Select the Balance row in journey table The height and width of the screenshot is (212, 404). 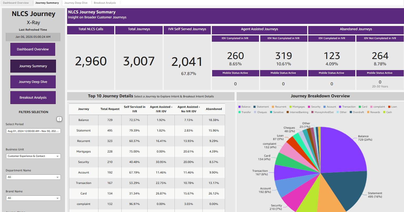coord(83,120)
